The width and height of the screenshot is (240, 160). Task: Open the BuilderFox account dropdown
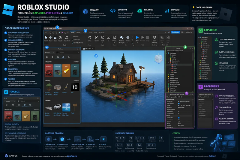click(x=189, y=32)
